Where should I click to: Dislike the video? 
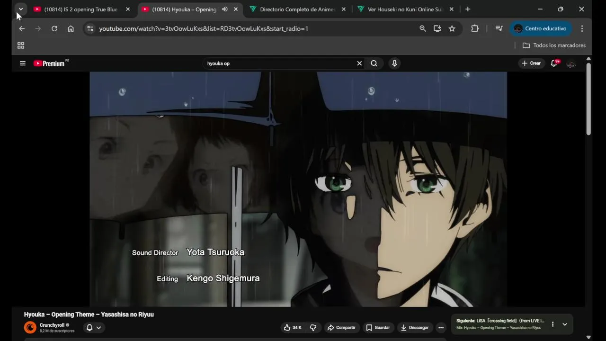[x=313, y=327]
